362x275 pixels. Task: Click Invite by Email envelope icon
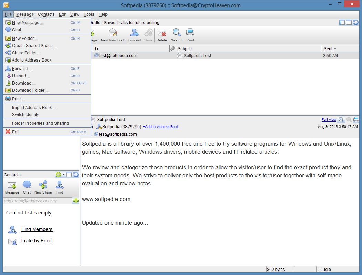[x=12, y=241]
